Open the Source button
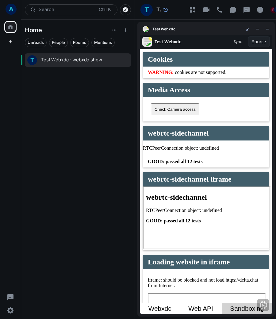Image resolution: width=276 pixels, height=319 pixels. point(259,42)
